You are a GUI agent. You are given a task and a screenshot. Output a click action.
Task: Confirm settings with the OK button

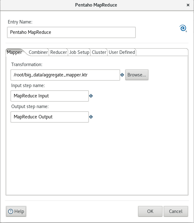150,211
